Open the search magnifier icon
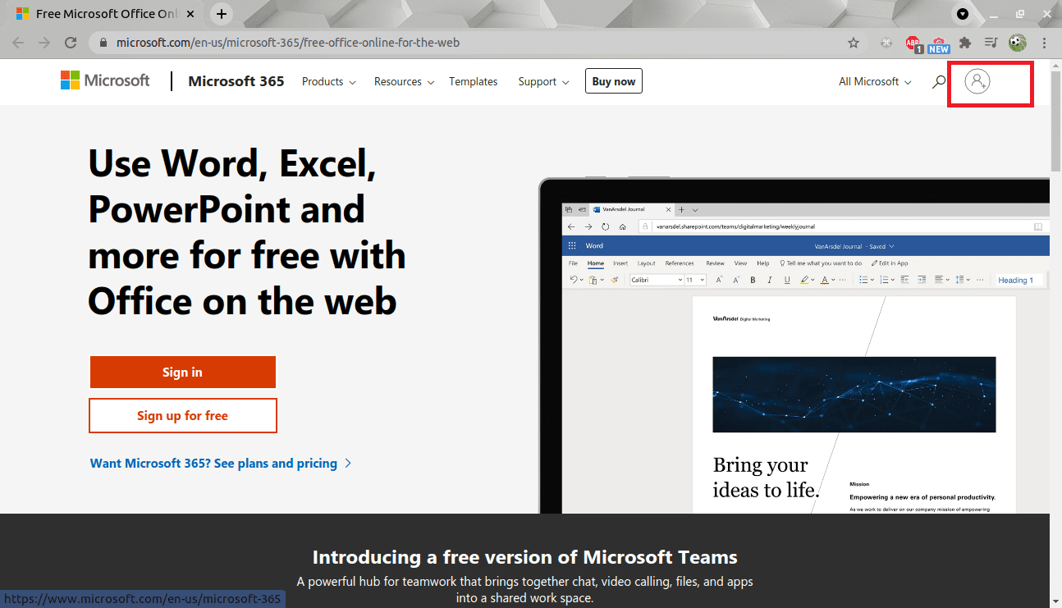The image size is (1062, 608). pyautogui.click(x=939, y=81)
